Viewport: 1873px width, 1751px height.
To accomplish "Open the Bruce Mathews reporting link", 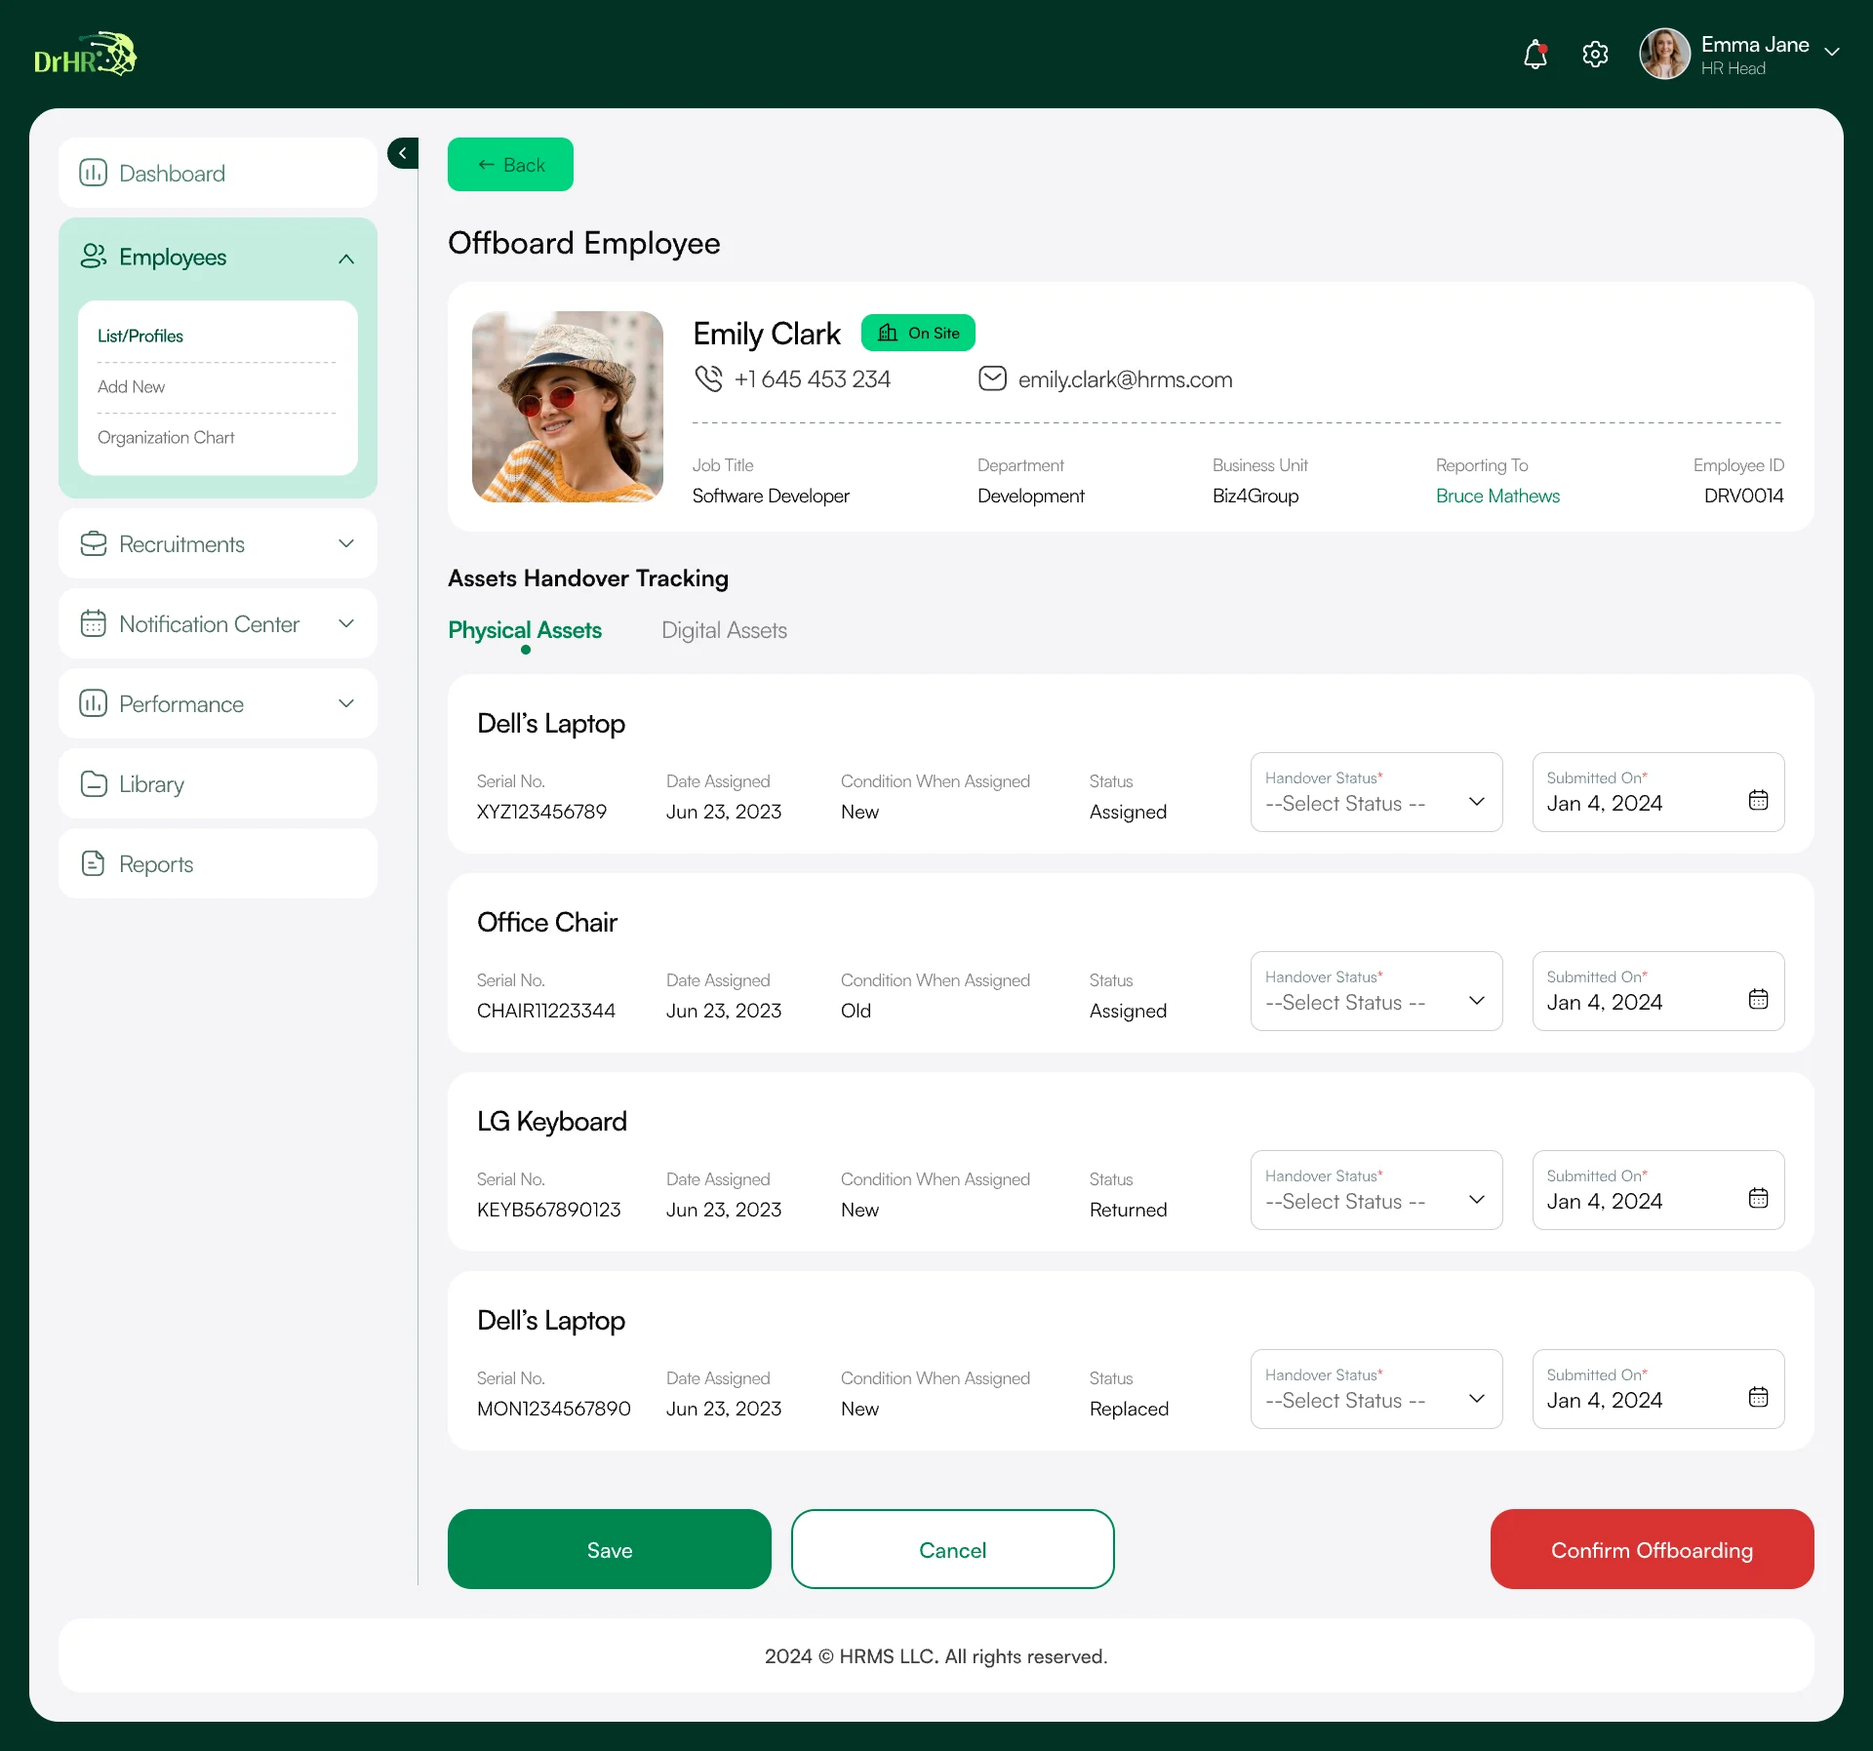I will click(x=1497, y=496).
